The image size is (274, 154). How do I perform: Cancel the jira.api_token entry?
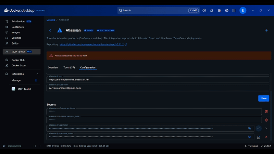(266, 128)
